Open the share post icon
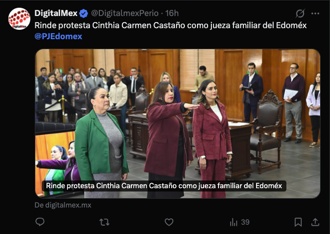Viewport: 330px width, 234px height. tap(315, 222)
